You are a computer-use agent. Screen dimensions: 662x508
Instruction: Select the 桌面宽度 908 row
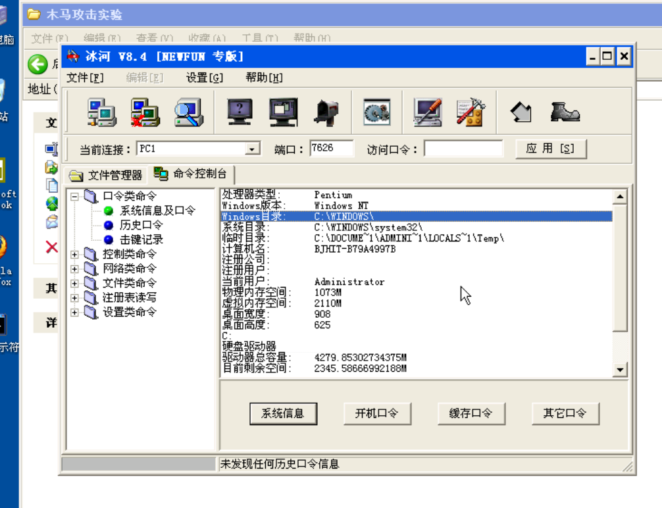(x=417, y=314)
